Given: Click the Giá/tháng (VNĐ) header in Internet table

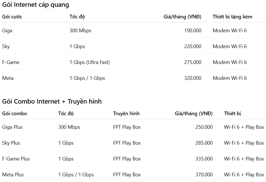Looking at the screenshot, I should pos(182,17).
